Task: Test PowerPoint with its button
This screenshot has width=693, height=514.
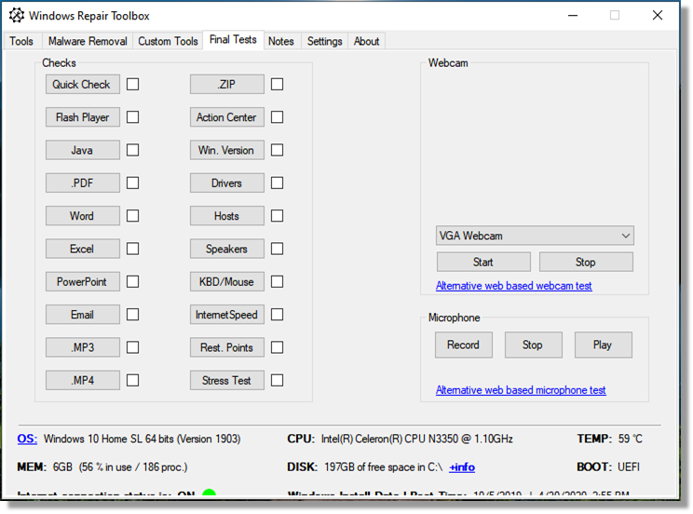Action: (x=83, y=281)
